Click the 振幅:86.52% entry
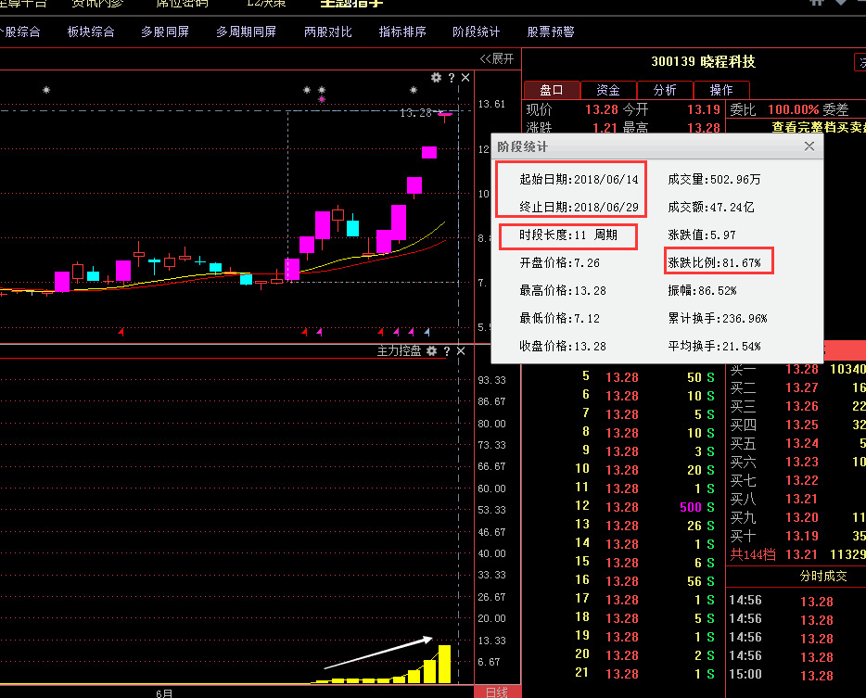The image size is (866, 698). point(702,290)
